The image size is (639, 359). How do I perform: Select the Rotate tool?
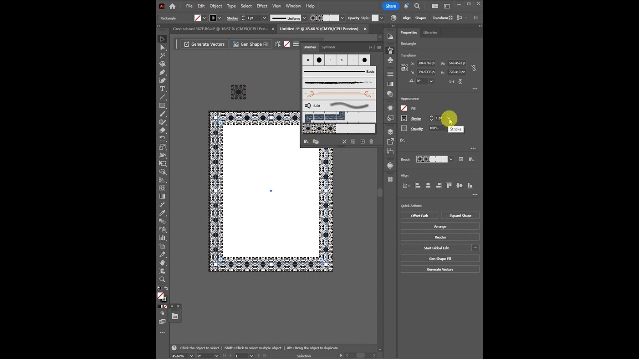[162, 139]
